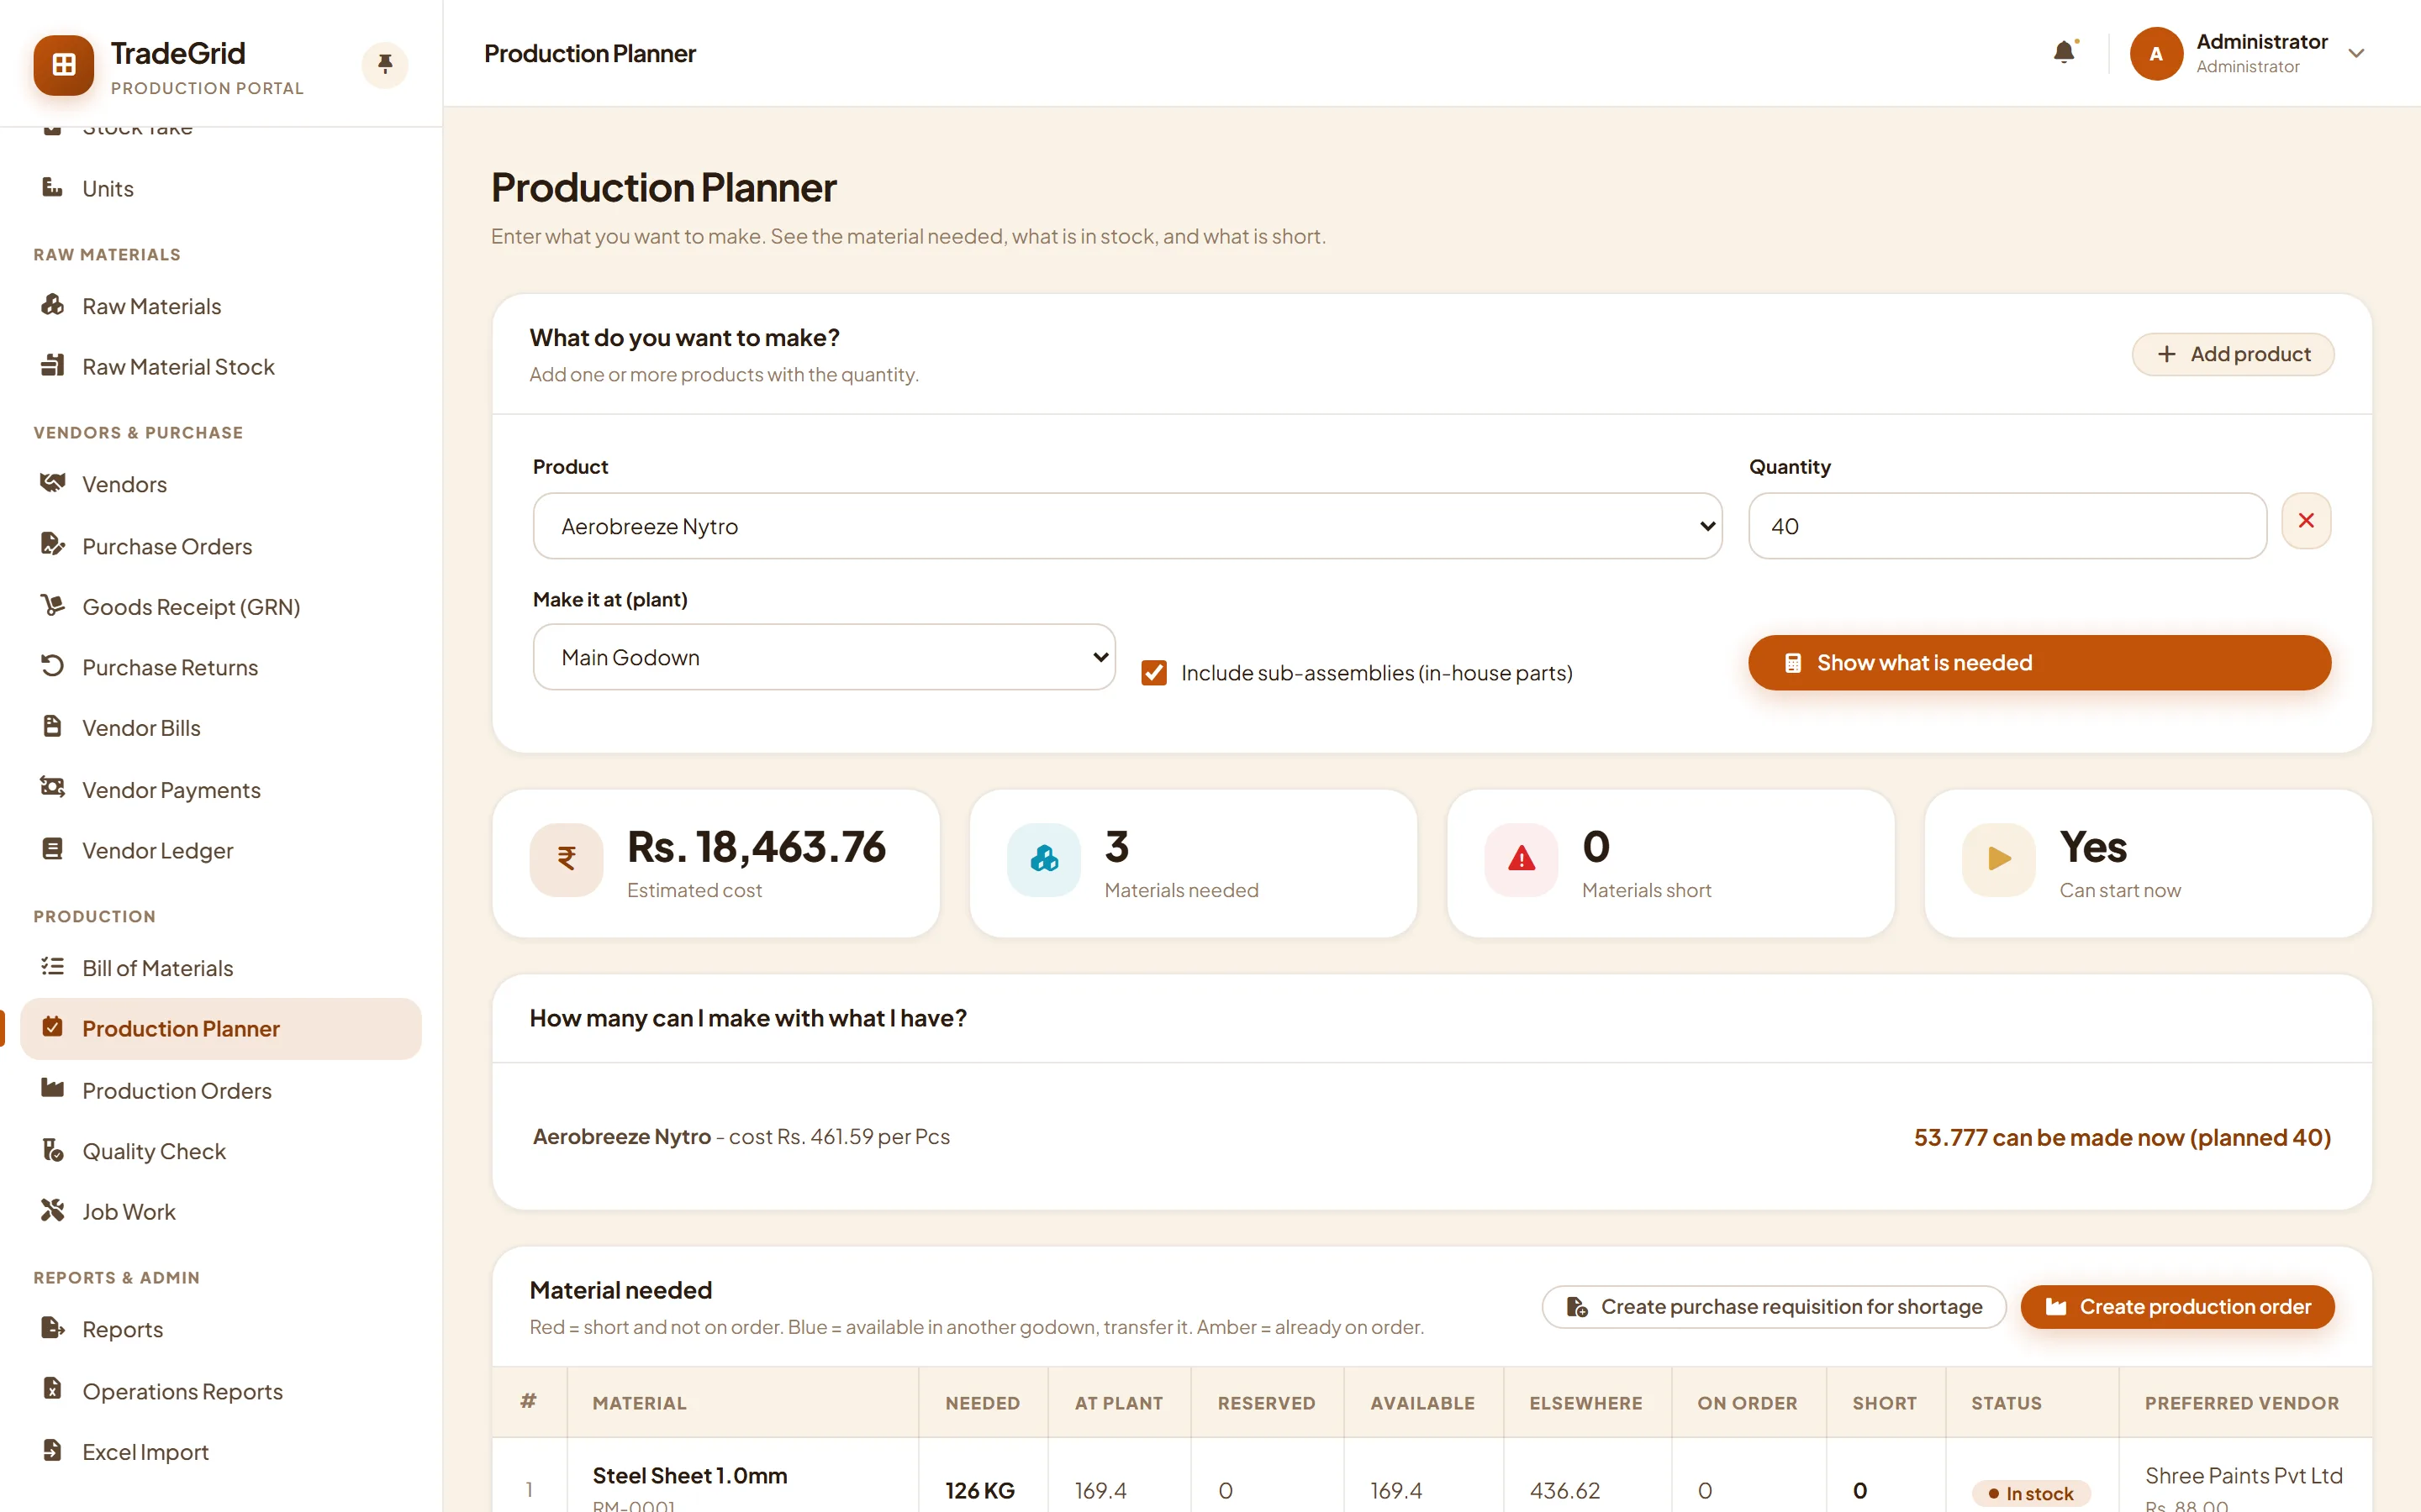This screenshot has width=2421, height=1512.
Task: Click the Quantity input field
Action: tap(2007, 526)
